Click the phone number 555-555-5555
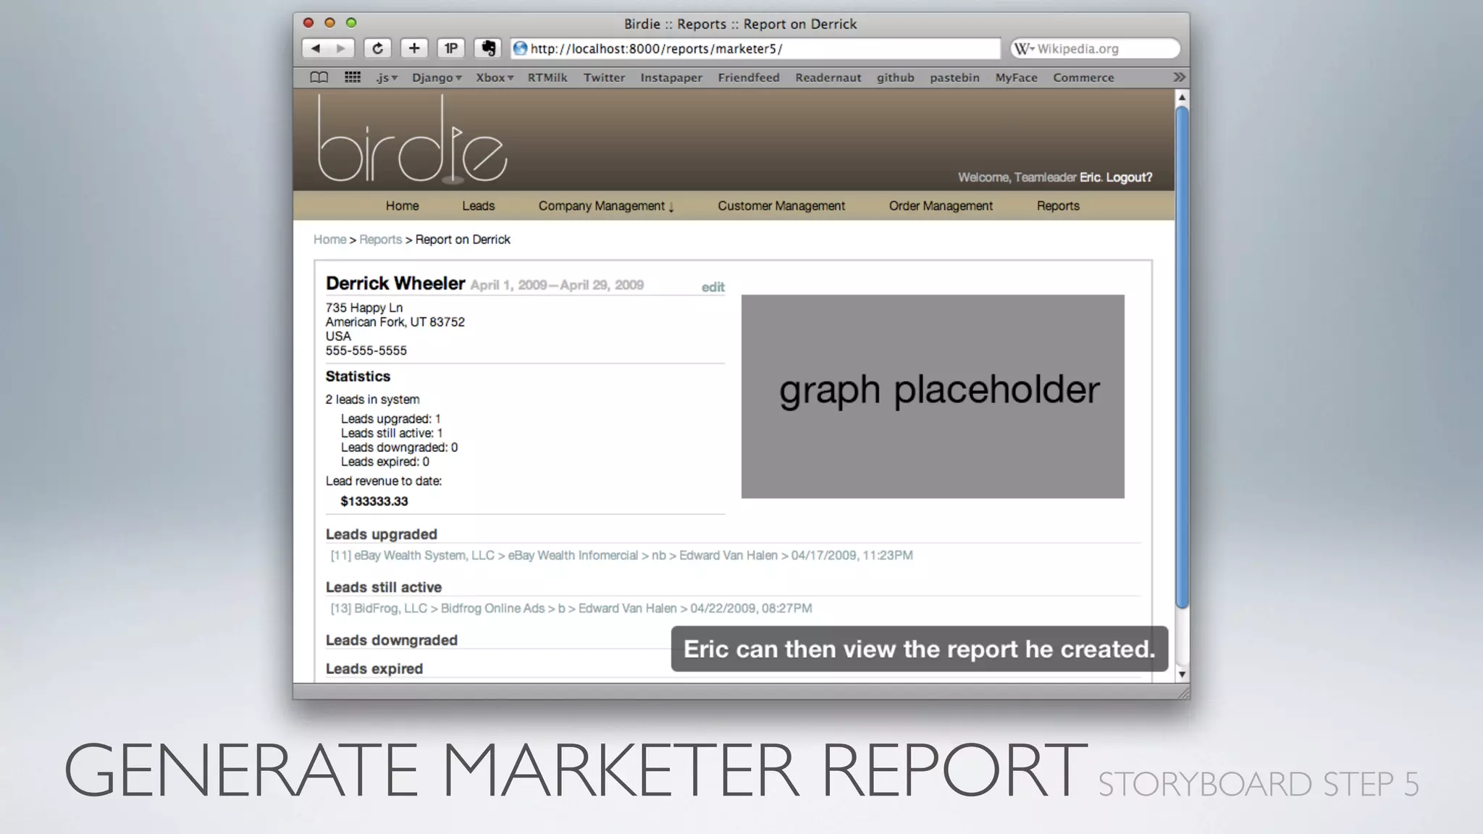The height and width of the screenshot is (834, 1483). [366, 350]
